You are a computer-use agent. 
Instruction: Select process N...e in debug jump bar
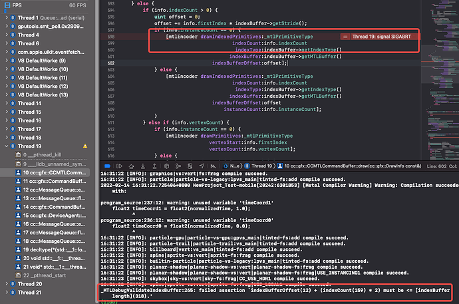[x=231, y=166]
